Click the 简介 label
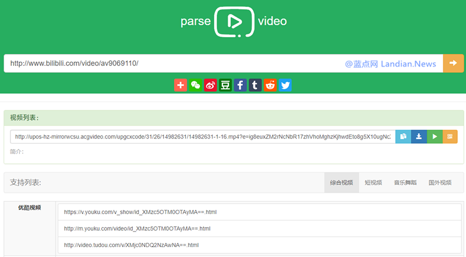The width and height of the screenshot is (466, 257). (x=17, y=152)
